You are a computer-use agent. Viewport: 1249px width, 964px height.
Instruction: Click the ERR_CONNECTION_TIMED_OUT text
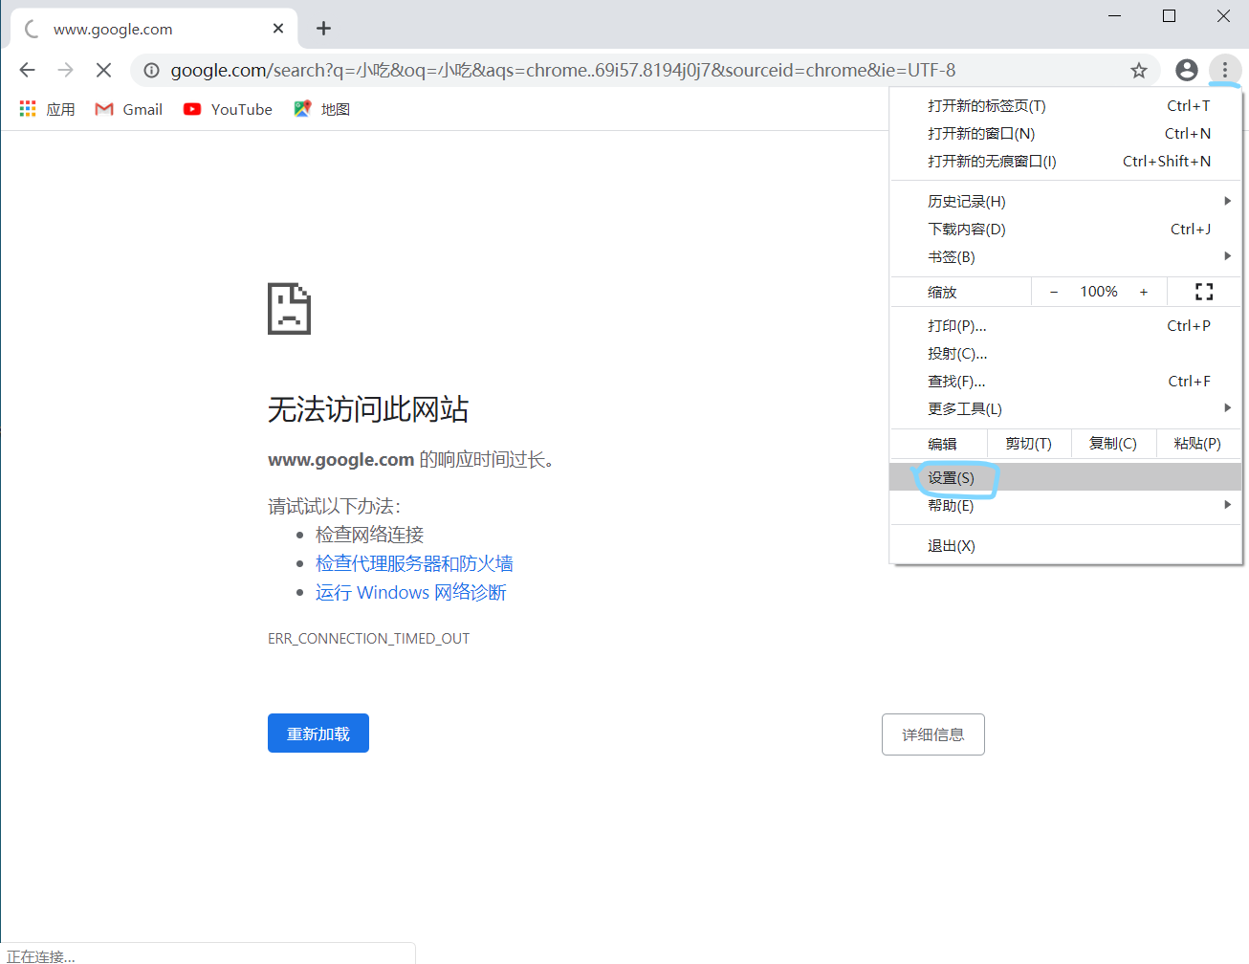click(369, 638)
